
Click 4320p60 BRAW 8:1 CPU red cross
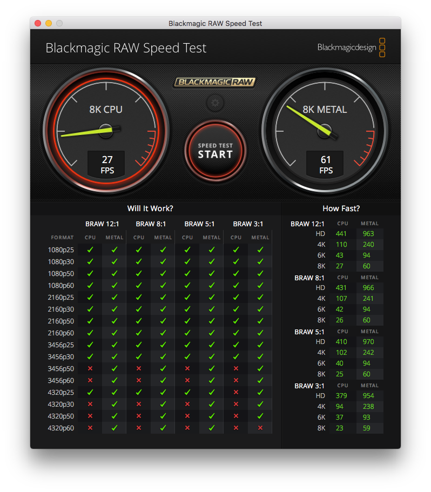[x=139, y=428]
